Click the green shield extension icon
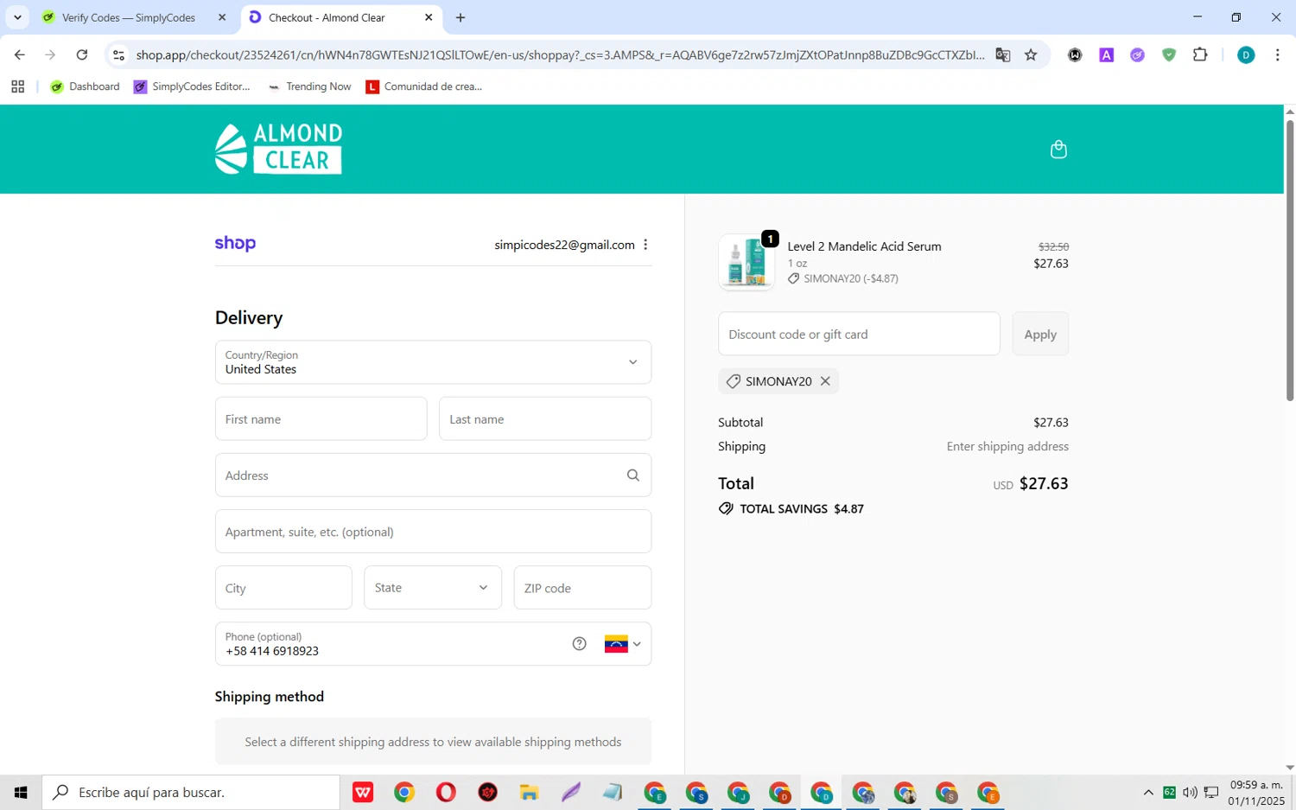This screenshot has height=810, width=1296. point(1169,54)
